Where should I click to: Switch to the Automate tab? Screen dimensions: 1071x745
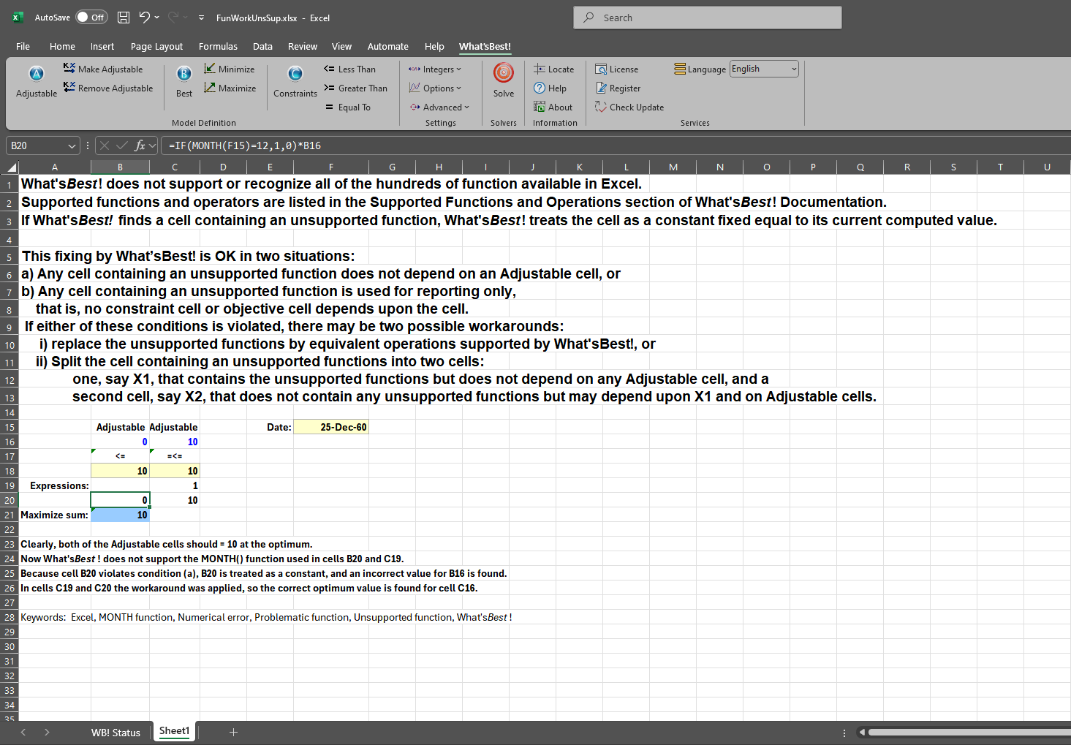(387, 46)
